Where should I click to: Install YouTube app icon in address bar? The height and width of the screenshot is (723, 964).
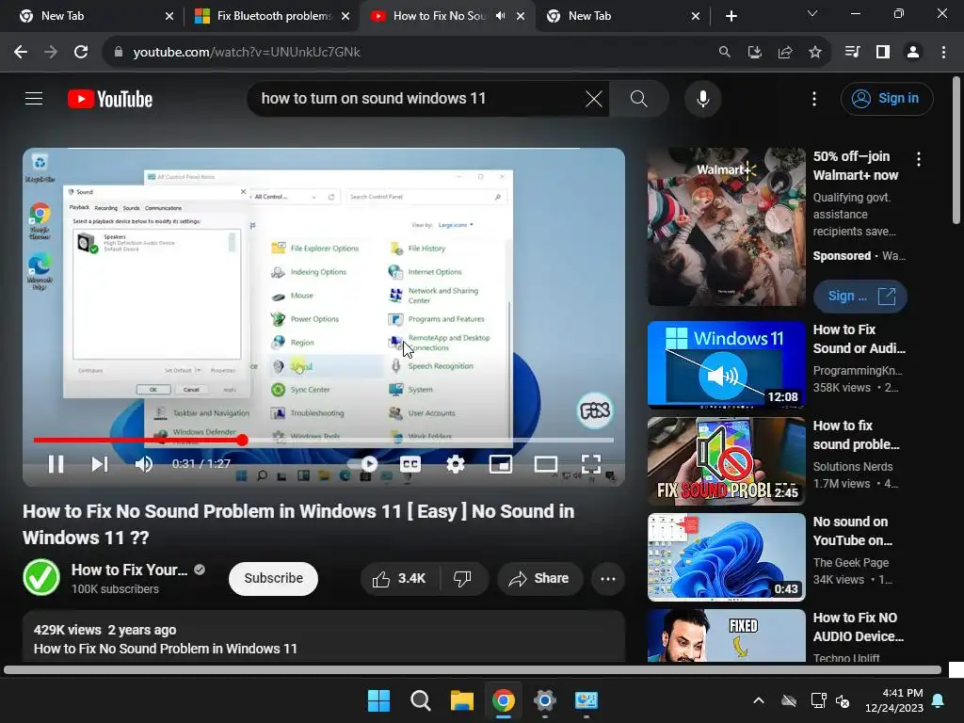pyautogui.click(x=754, y=53)
